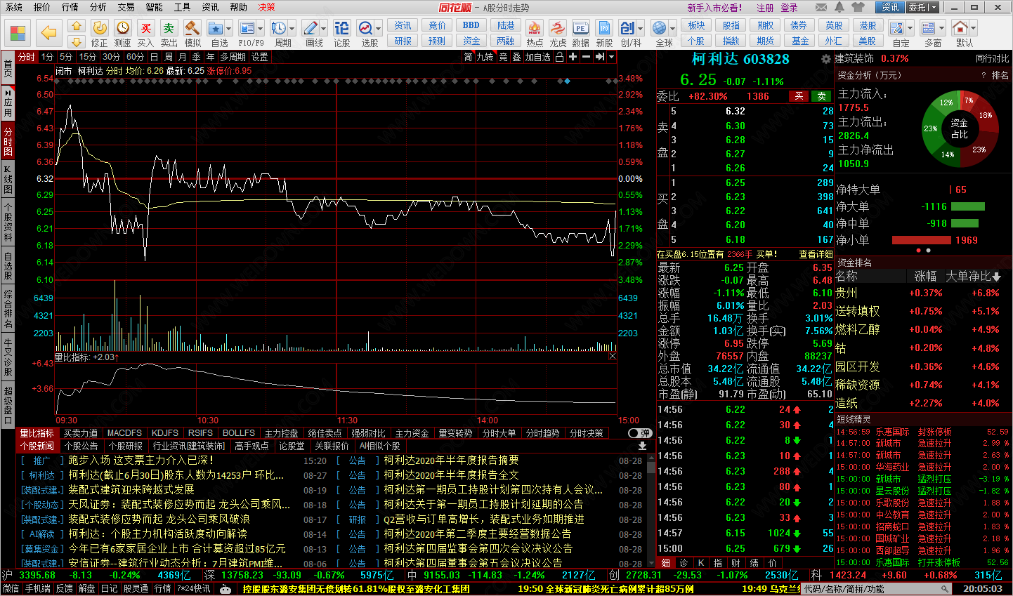Click the lock icon above the chart
This screenshot has width=1013, height=596.
[x=560, y=57]
